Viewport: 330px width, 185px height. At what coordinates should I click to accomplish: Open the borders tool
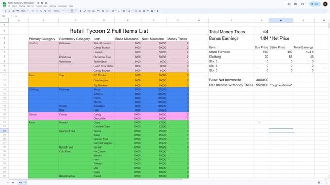pyautogui.click(x=103, y=11)
